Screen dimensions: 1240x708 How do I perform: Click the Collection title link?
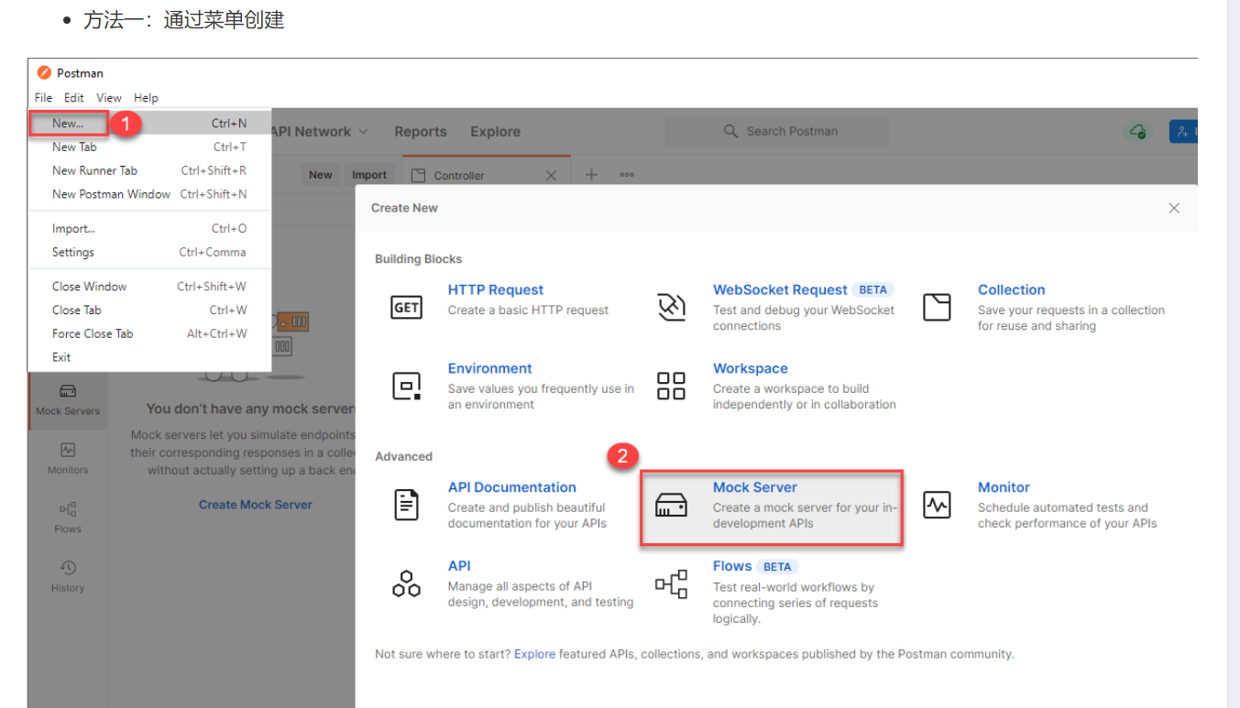(1011, 290)
